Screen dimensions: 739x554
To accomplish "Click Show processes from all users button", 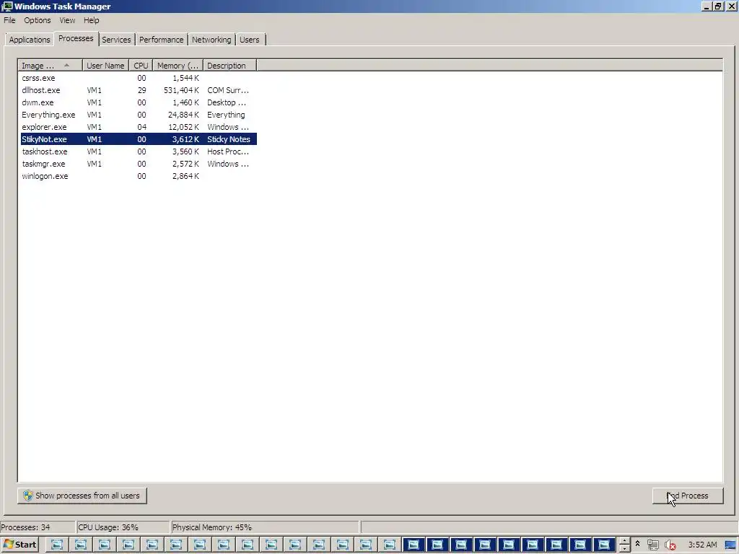I will click(x=82, y=496).
